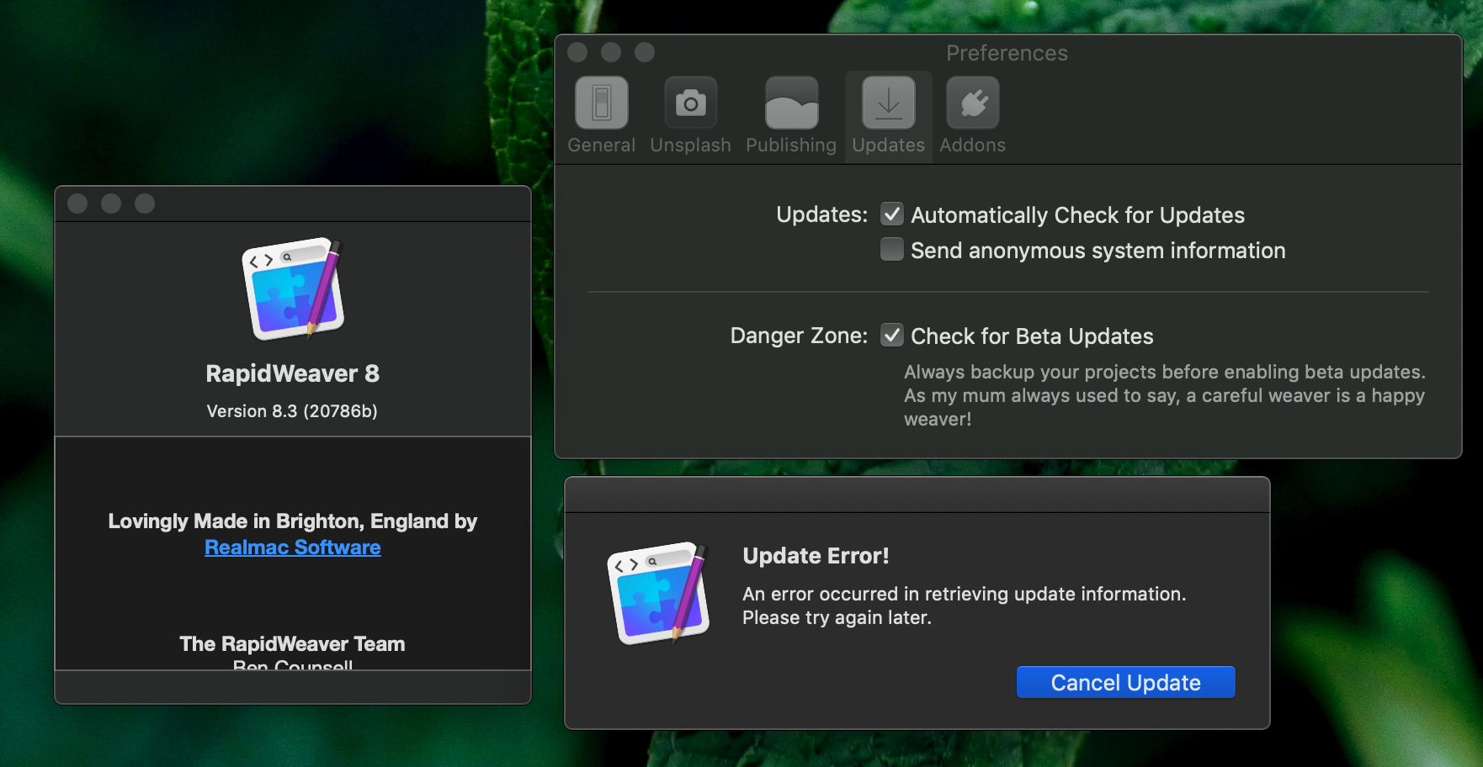The height and width of the screenshot is (767, 1483).
Task: Close the About RapidWeaver window
Action: [x=77, y=204]
